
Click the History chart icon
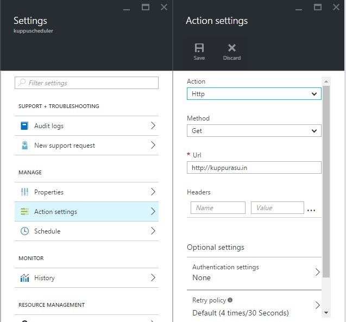pos(24,278)
